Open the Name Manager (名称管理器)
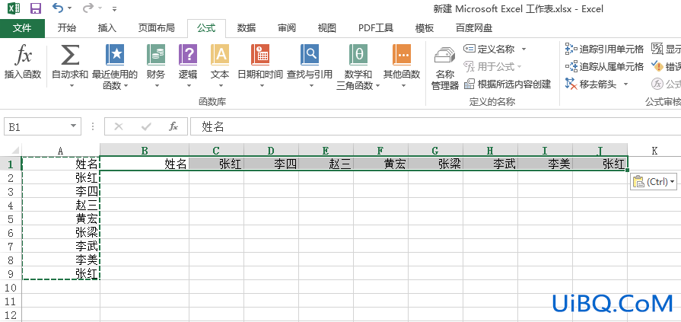This screenshot has height=322, width=681. coord(445,67)
